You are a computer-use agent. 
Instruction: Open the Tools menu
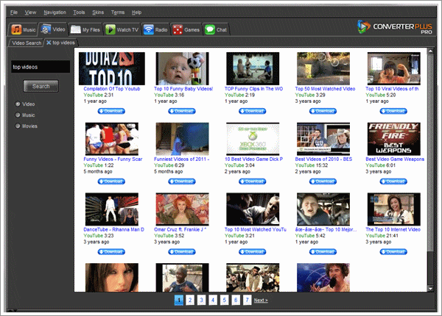coord(79,12)
